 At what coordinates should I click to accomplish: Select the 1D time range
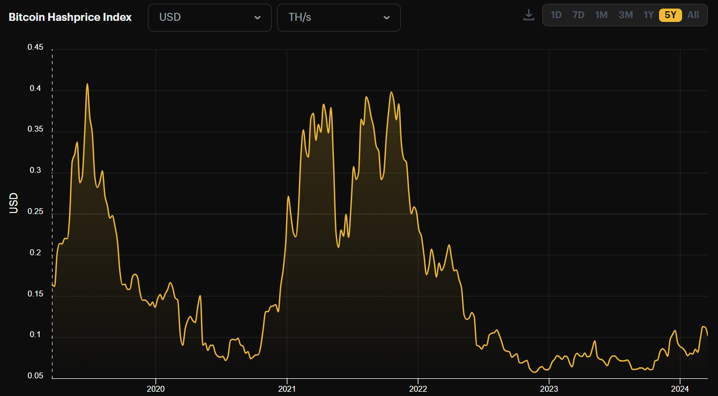click(x=556, y=15)
